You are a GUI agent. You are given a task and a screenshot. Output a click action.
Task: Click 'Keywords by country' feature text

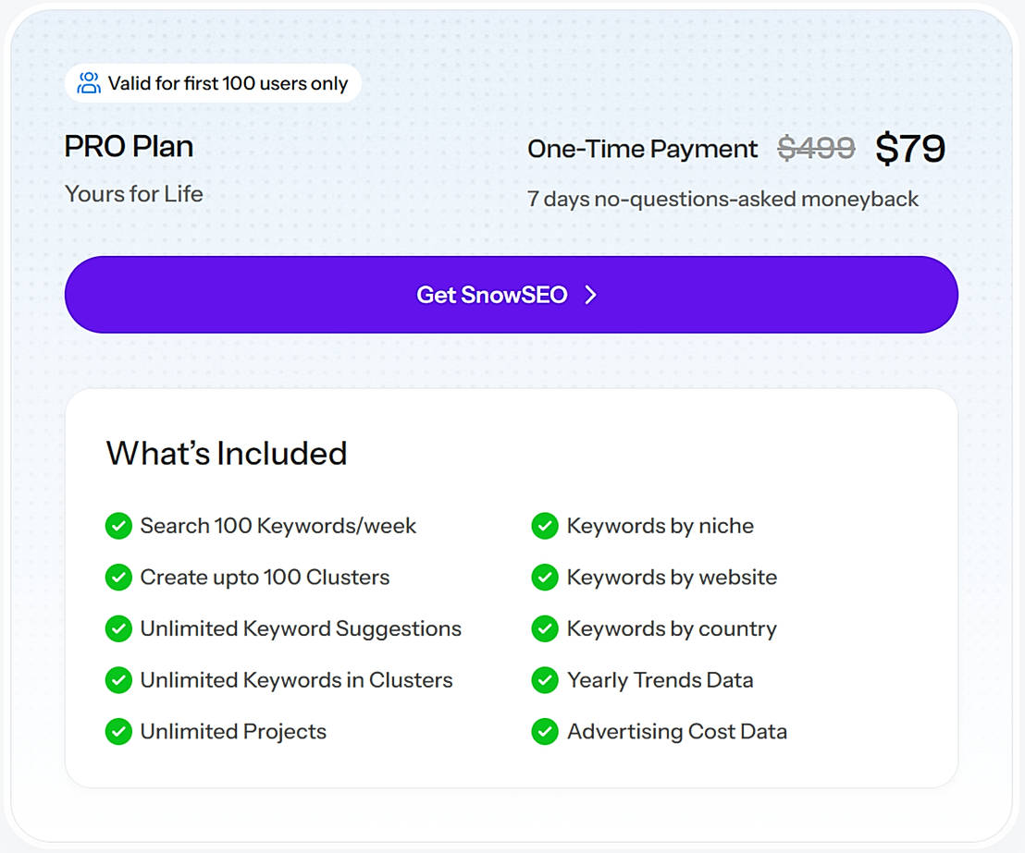[672, 629]
